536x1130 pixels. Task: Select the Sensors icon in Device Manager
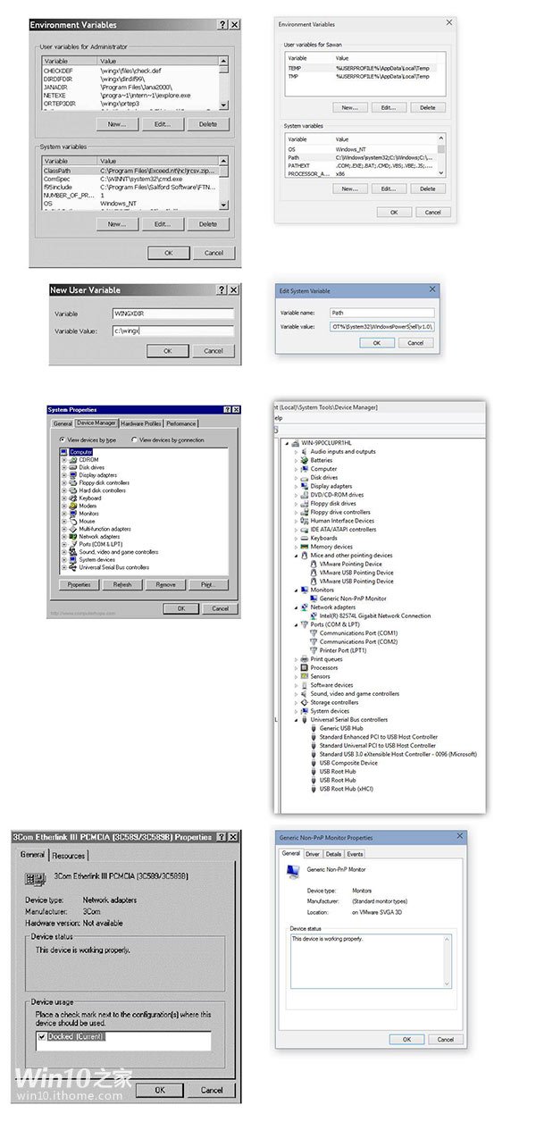305,676
